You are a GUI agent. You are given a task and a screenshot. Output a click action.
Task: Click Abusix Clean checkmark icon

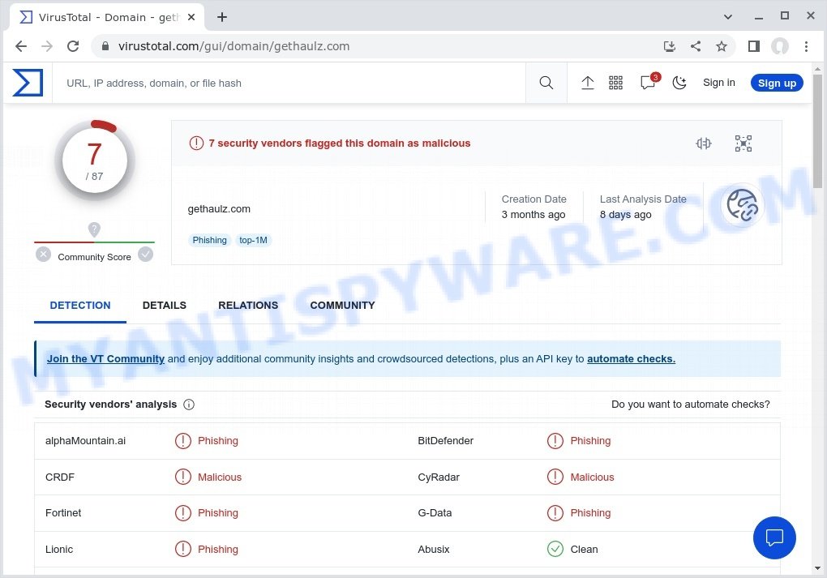(x=555, y=549)
